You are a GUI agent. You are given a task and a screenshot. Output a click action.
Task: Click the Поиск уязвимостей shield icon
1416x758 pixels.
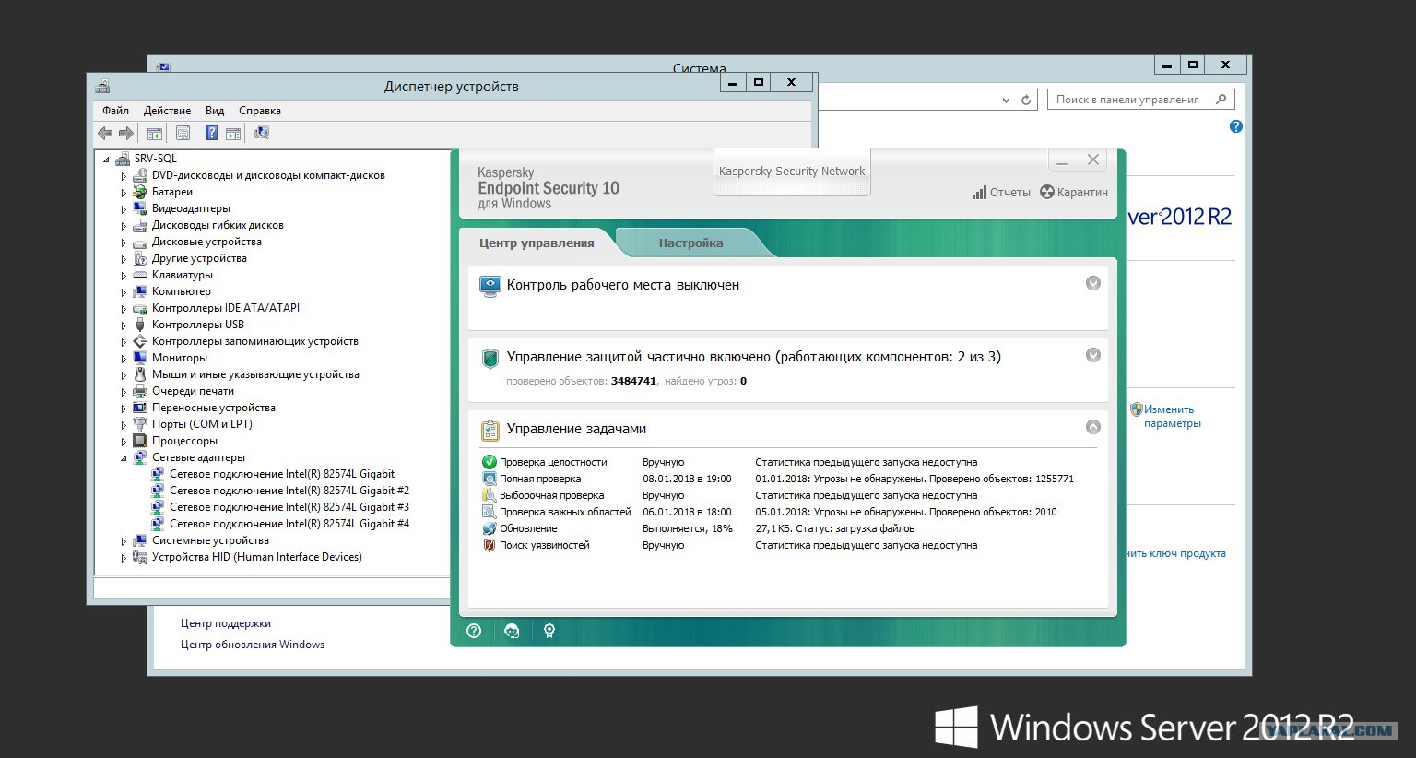point(490,545)
